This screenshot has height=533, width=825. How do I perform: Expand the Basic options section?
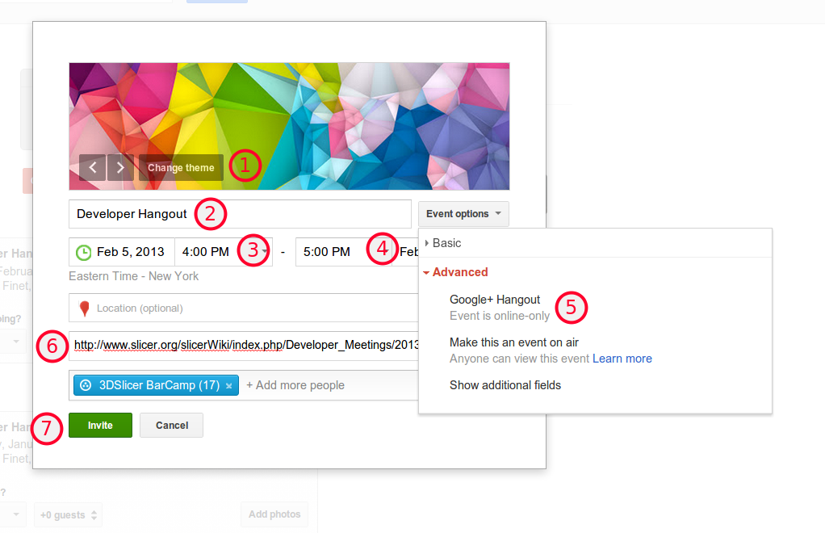click(x=446, y=243)
